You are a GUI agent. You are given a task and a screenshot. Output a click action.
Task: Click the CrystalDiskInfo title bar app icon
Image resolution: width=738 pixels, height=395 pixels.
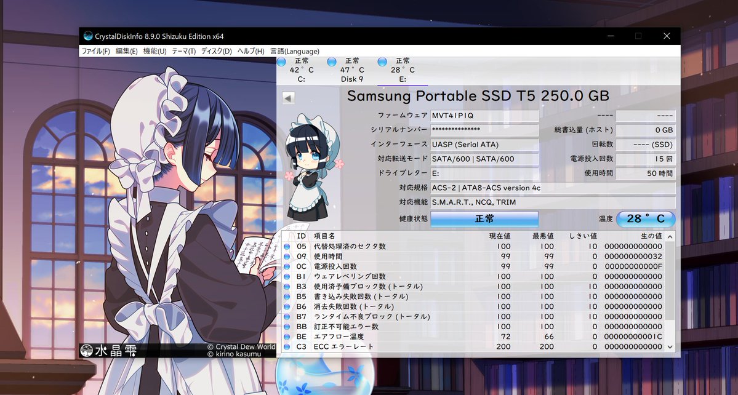tap(88, 36)
